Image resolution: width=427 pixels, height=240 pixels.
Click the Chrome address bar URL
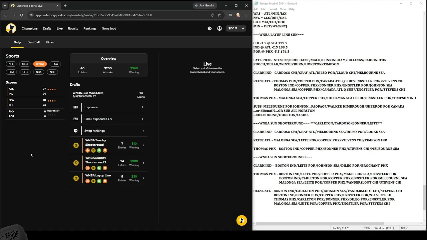94,15
